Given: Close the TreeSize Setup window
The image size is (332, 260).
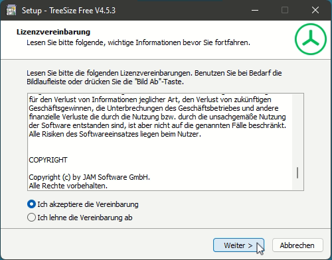Looking at the screenshot, I should click(x=315, y=10).
